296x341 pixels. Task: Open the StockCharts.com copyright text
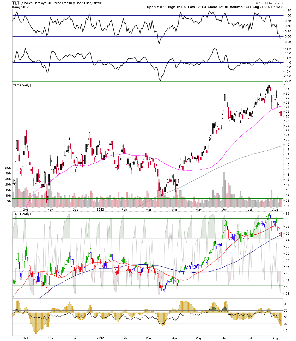point(269,3)
